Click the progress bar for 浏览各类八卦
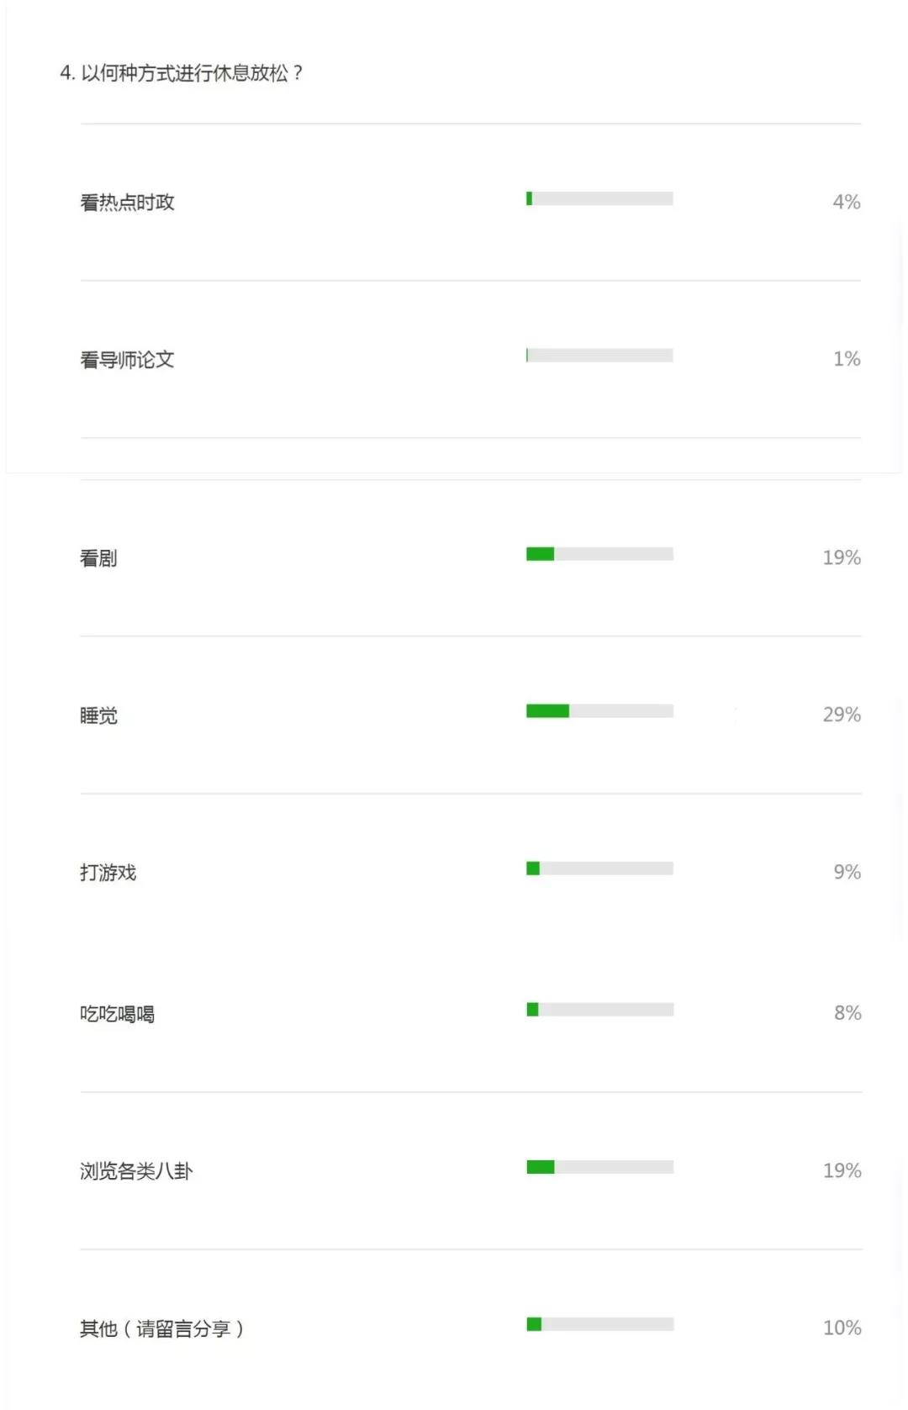This screenshot has height=1410, width=908. [x=599, y=1167]
